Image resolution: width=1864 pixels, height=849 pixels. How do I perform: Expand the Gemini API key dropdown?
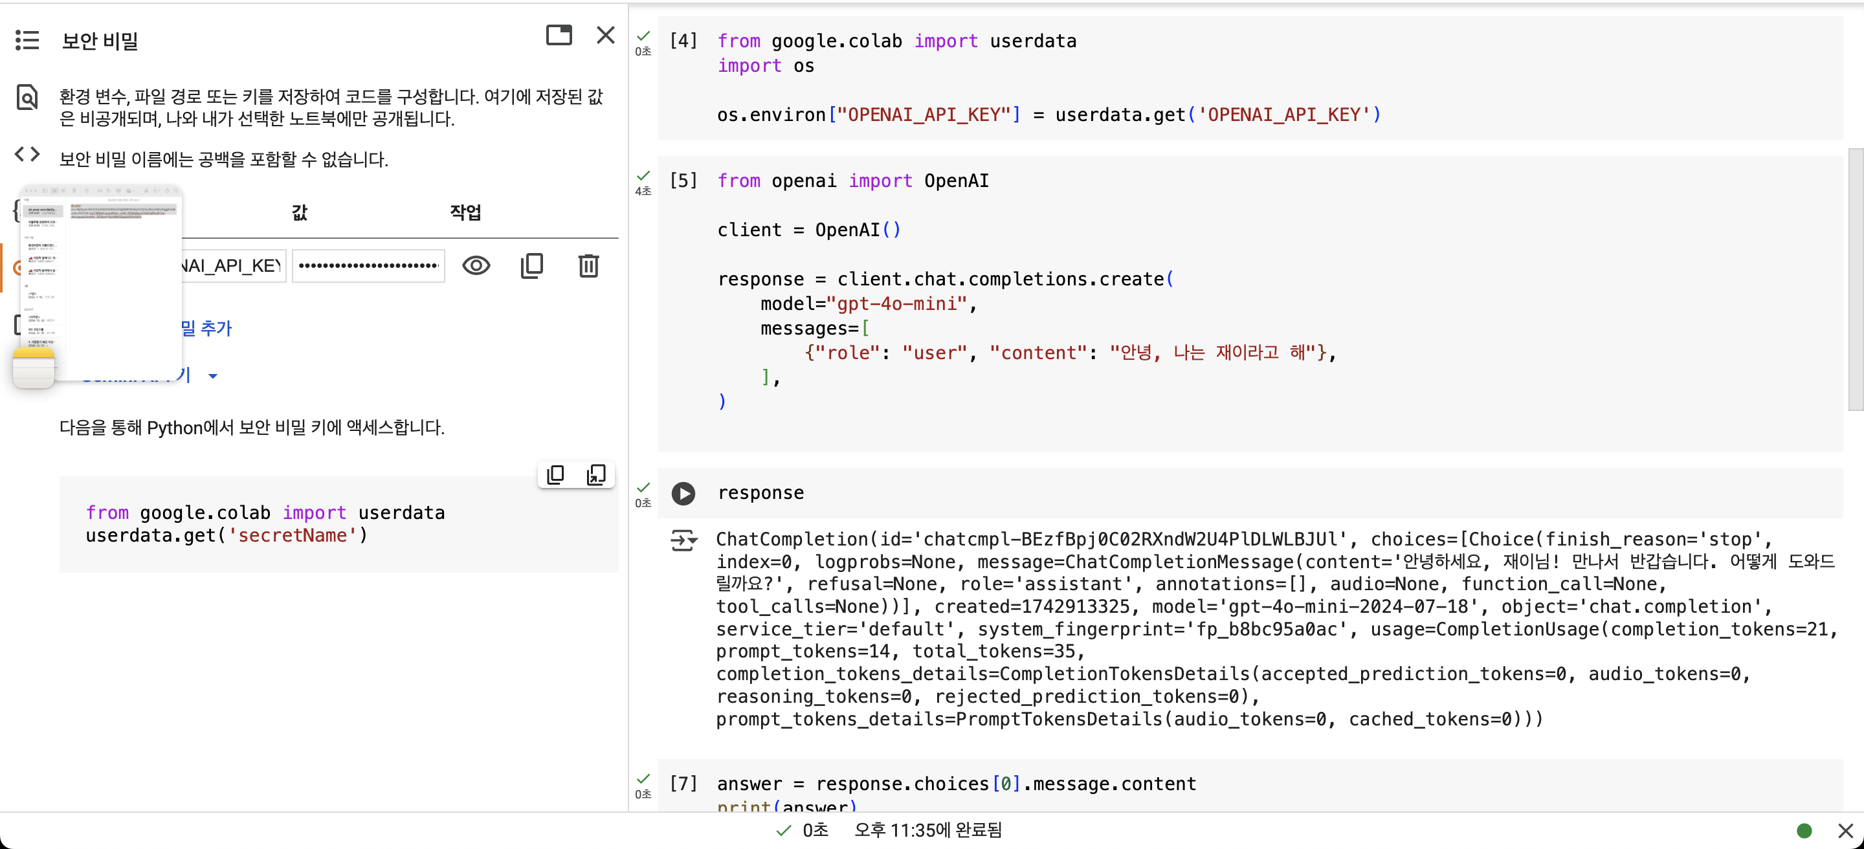click(213, 376)
